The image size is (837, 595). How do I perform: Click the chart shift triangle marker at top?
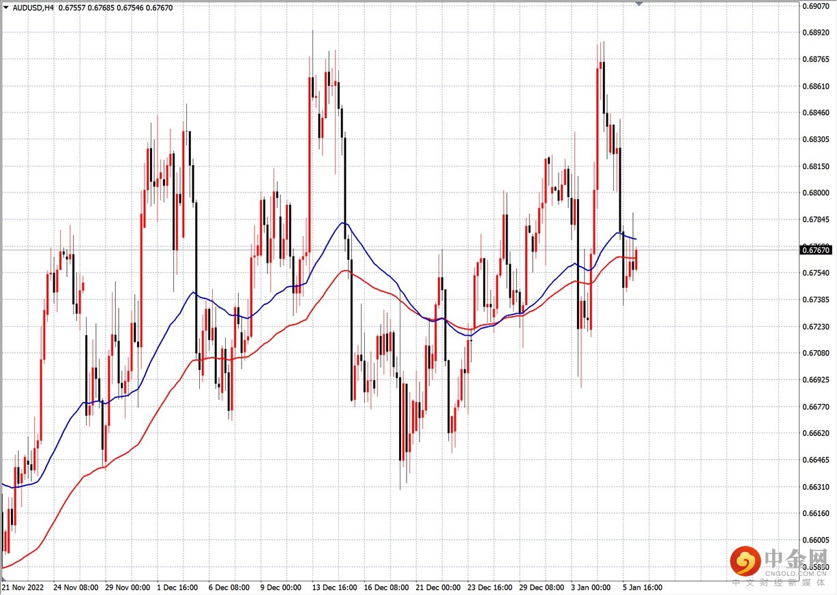click(x=639, y=4)
